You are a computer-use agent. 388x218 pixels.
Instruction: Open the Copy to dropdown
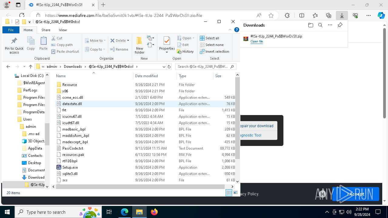pos(95,49)
